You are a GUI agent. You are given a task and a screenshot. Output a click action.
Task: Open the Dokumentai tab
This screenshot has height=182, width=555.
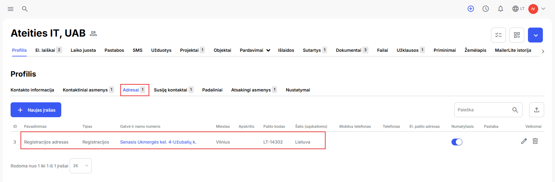pyautogui.click(x=352, y=50)
